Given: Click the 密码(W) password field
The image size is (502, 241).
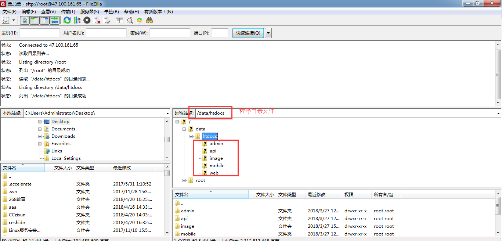Looking at the screenshot, I should point(170,33).
